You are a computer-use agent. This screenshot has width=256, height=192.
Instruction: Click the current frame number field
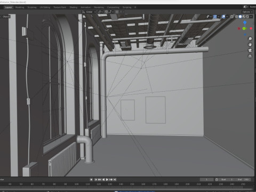coord(206,180)
